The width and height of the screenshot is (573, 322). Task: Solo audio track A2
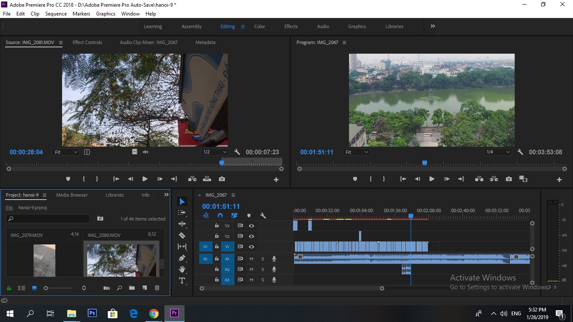coord(263,269)
